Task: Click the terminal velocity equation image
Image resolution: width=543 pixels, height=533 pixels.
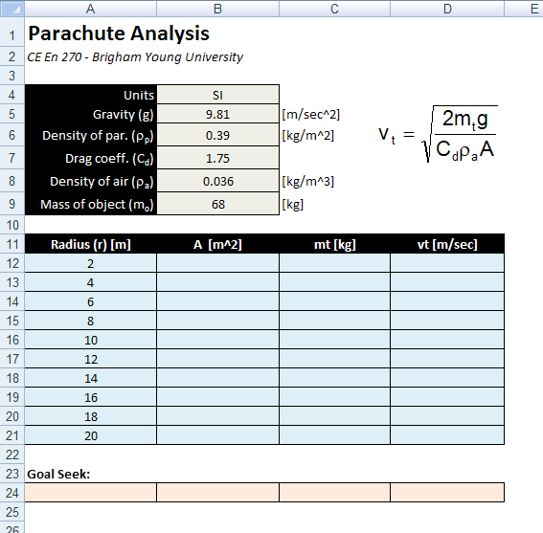Action: coord(438,134)
